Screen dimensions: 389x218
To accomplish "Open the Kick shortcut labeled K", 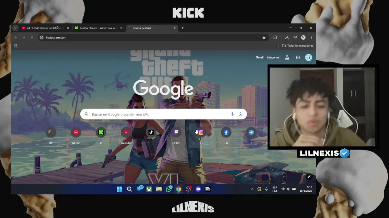I will click(x=101, y=132).
